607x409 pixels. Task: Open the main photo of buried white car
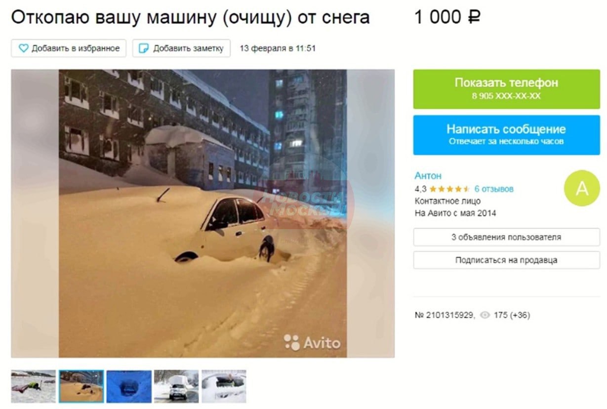click(x=203, y=213)
